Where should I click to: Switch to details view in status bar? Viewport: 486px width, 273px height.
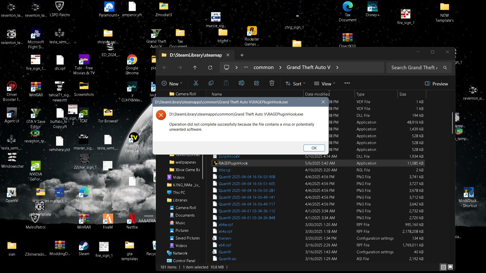[443, 267]
